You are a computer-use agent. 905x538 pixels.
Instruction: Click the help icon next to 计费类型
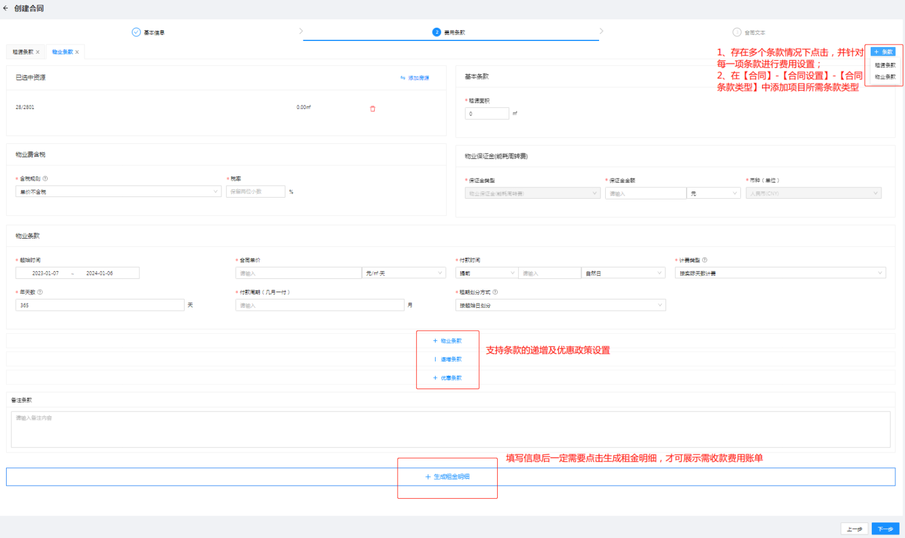coord(705,260)
